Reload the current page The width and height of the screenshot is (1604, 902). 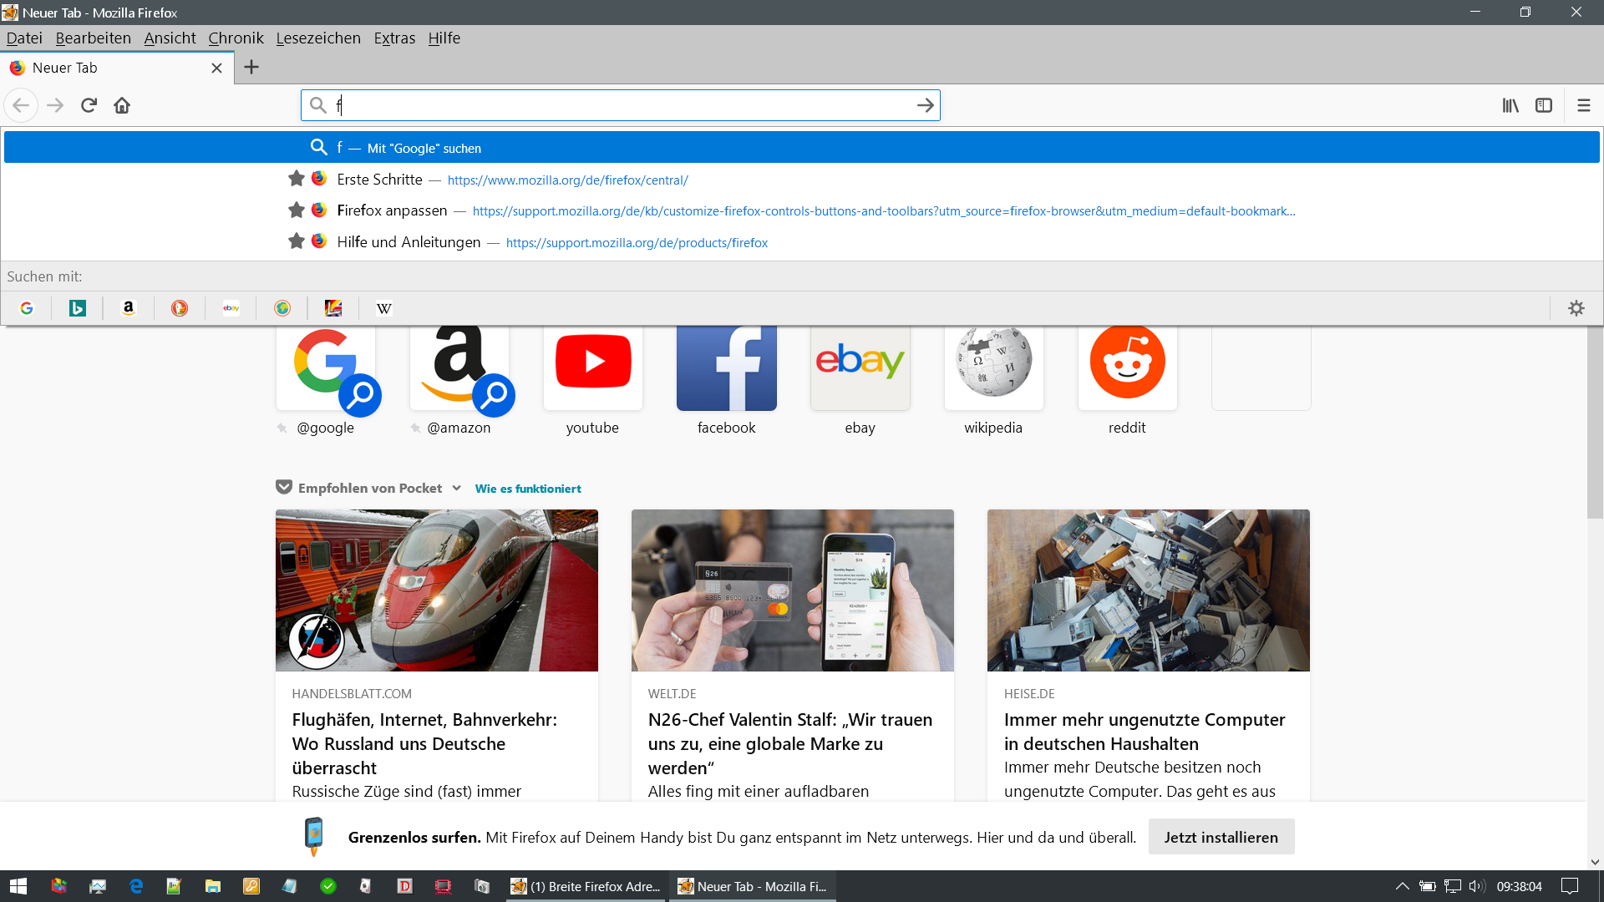click(89, 105)
